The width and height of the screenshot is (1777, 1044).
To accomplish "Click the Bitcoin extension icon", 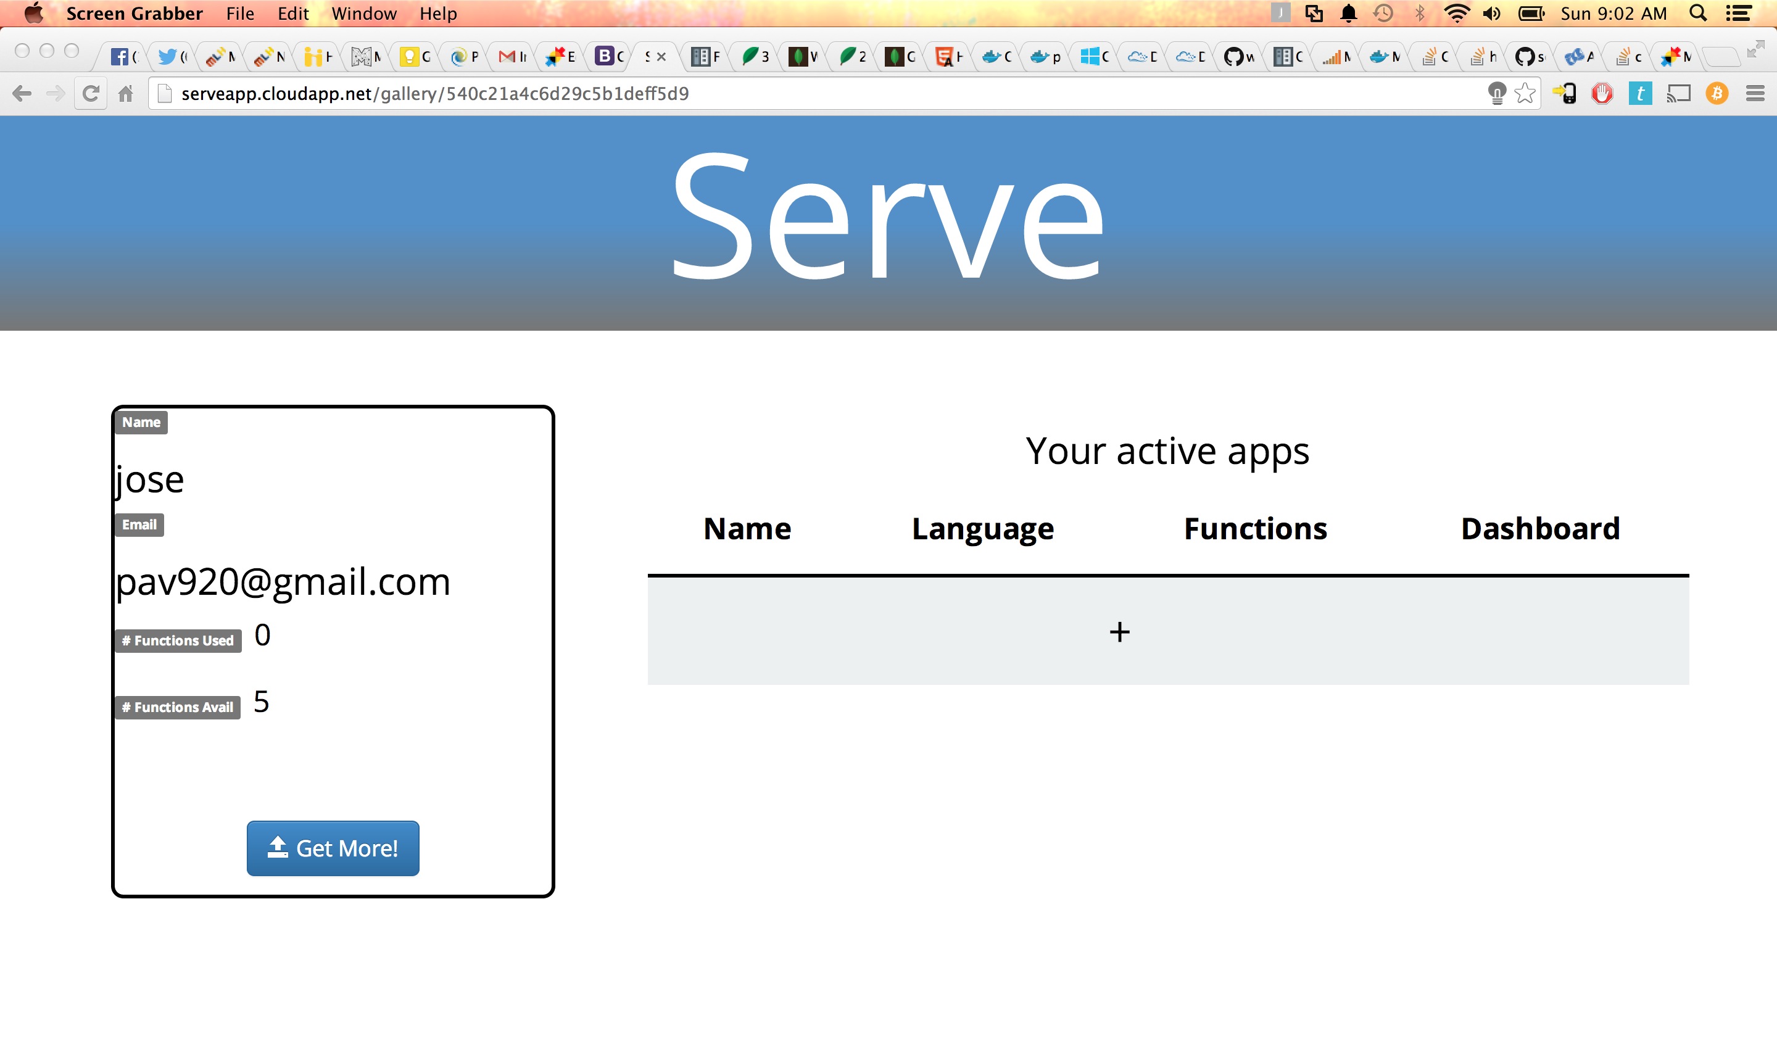I will 1717,93.
